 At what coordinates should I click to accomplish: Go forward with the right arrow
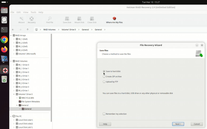(20, 29)
